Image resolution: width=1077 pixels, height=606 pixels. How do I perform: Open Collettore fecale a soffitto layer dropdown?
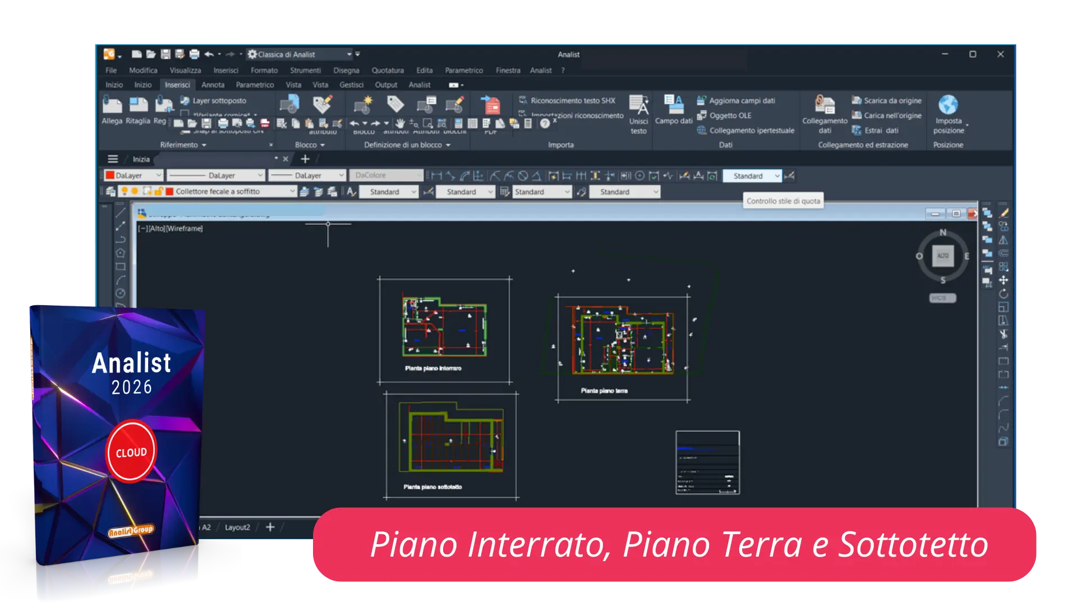pyautogui.click(x=292, y=191)
